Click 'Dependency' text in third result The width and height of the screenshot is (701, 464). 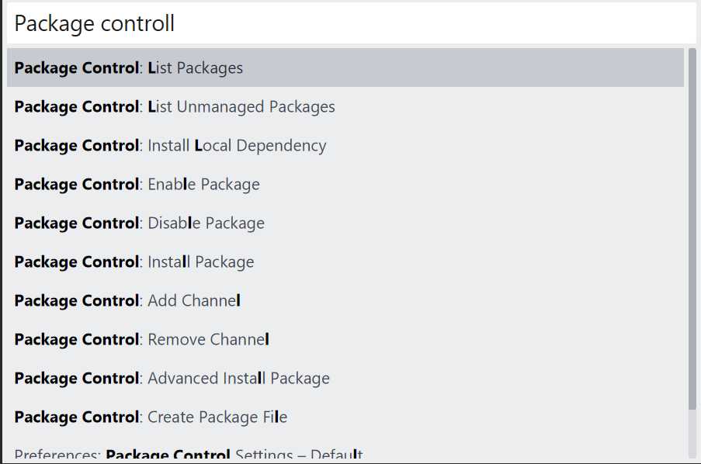281,146
